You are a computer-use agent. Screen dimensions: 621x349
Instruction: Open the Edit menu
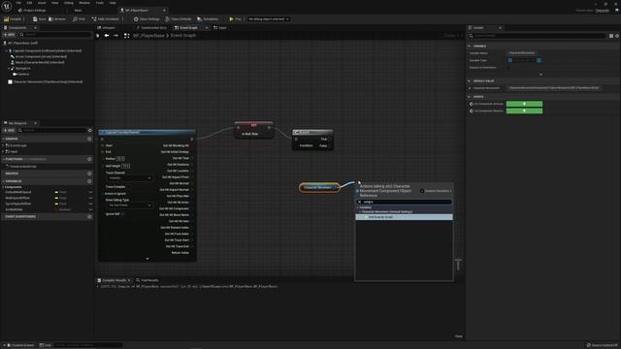tap(29, 3)
